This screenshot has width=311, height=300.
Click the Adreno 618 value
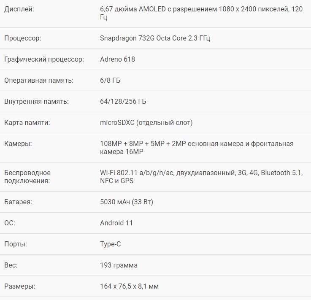(x=117, y=59)
